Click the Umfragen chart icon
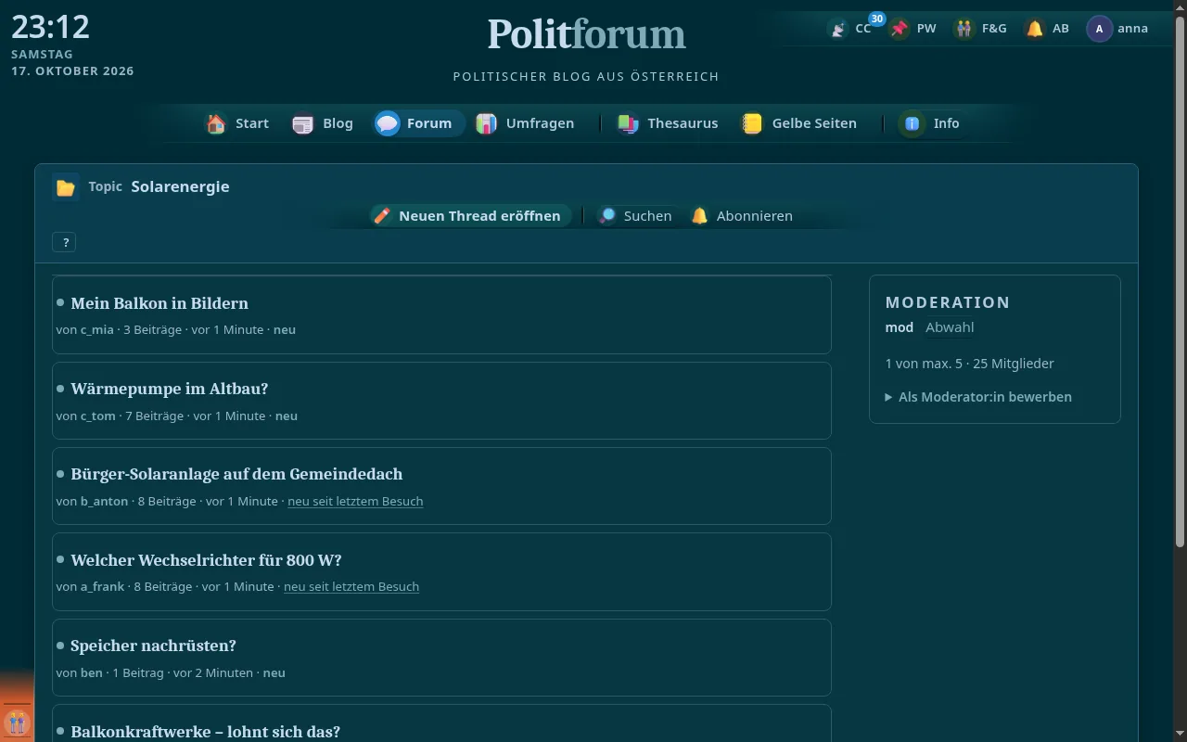1187x742 pixels. [487, 123]
